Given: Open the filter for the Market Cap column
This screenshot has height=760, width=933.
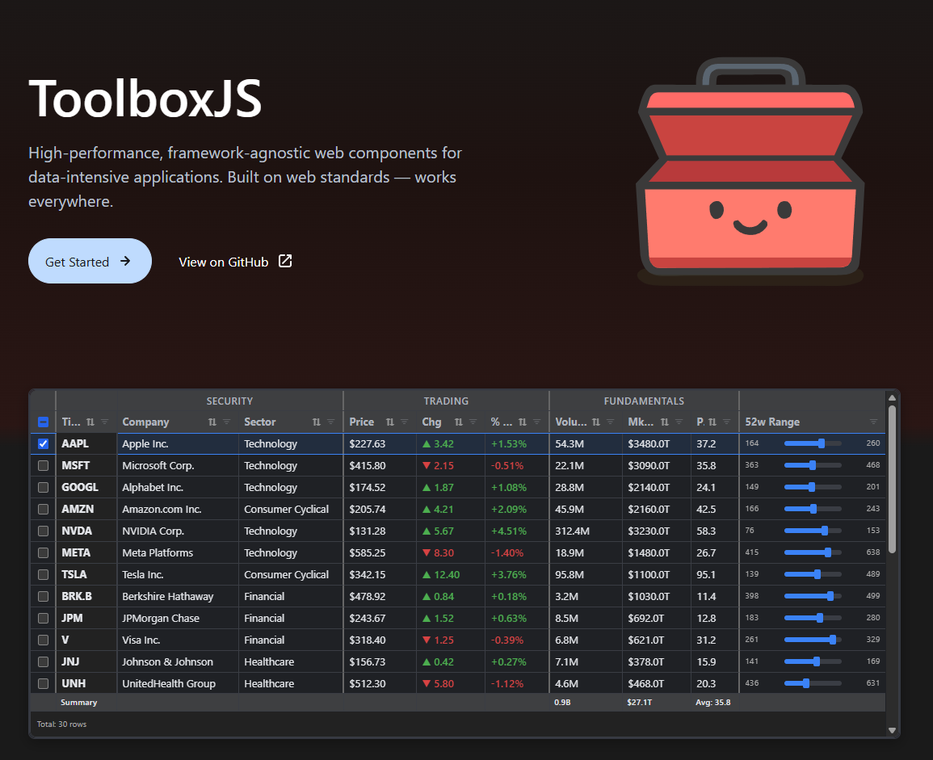Looking at the screenshot, I should pos(678,421).
